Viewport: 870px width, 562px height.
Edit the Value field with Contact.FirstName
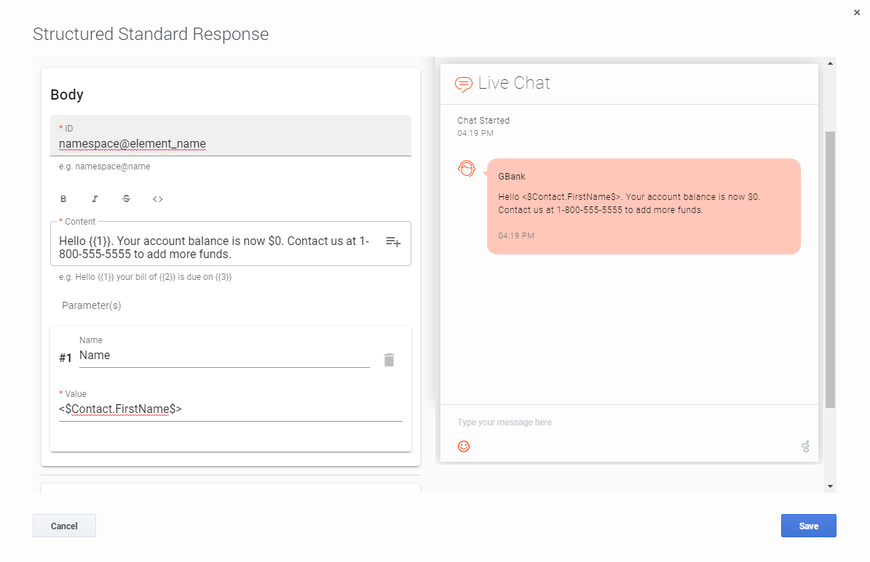point(231,409)
